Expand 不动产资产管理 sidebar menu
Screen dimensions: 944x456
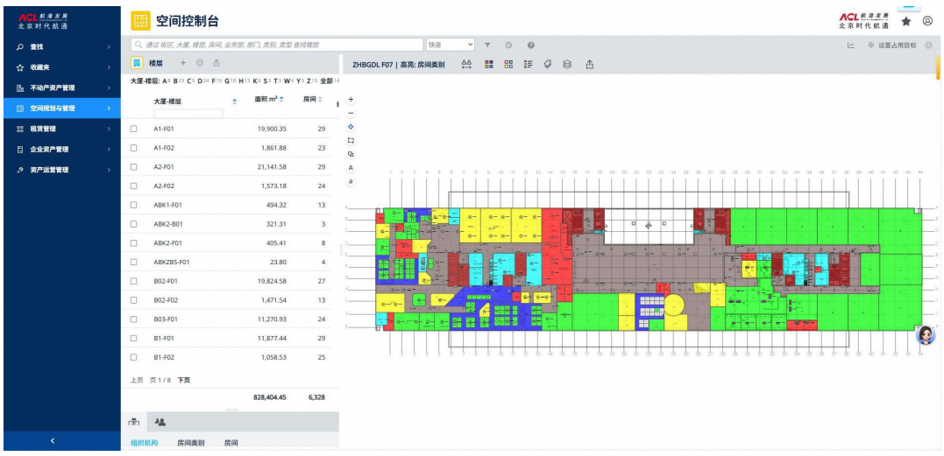(x=62, y=88)
